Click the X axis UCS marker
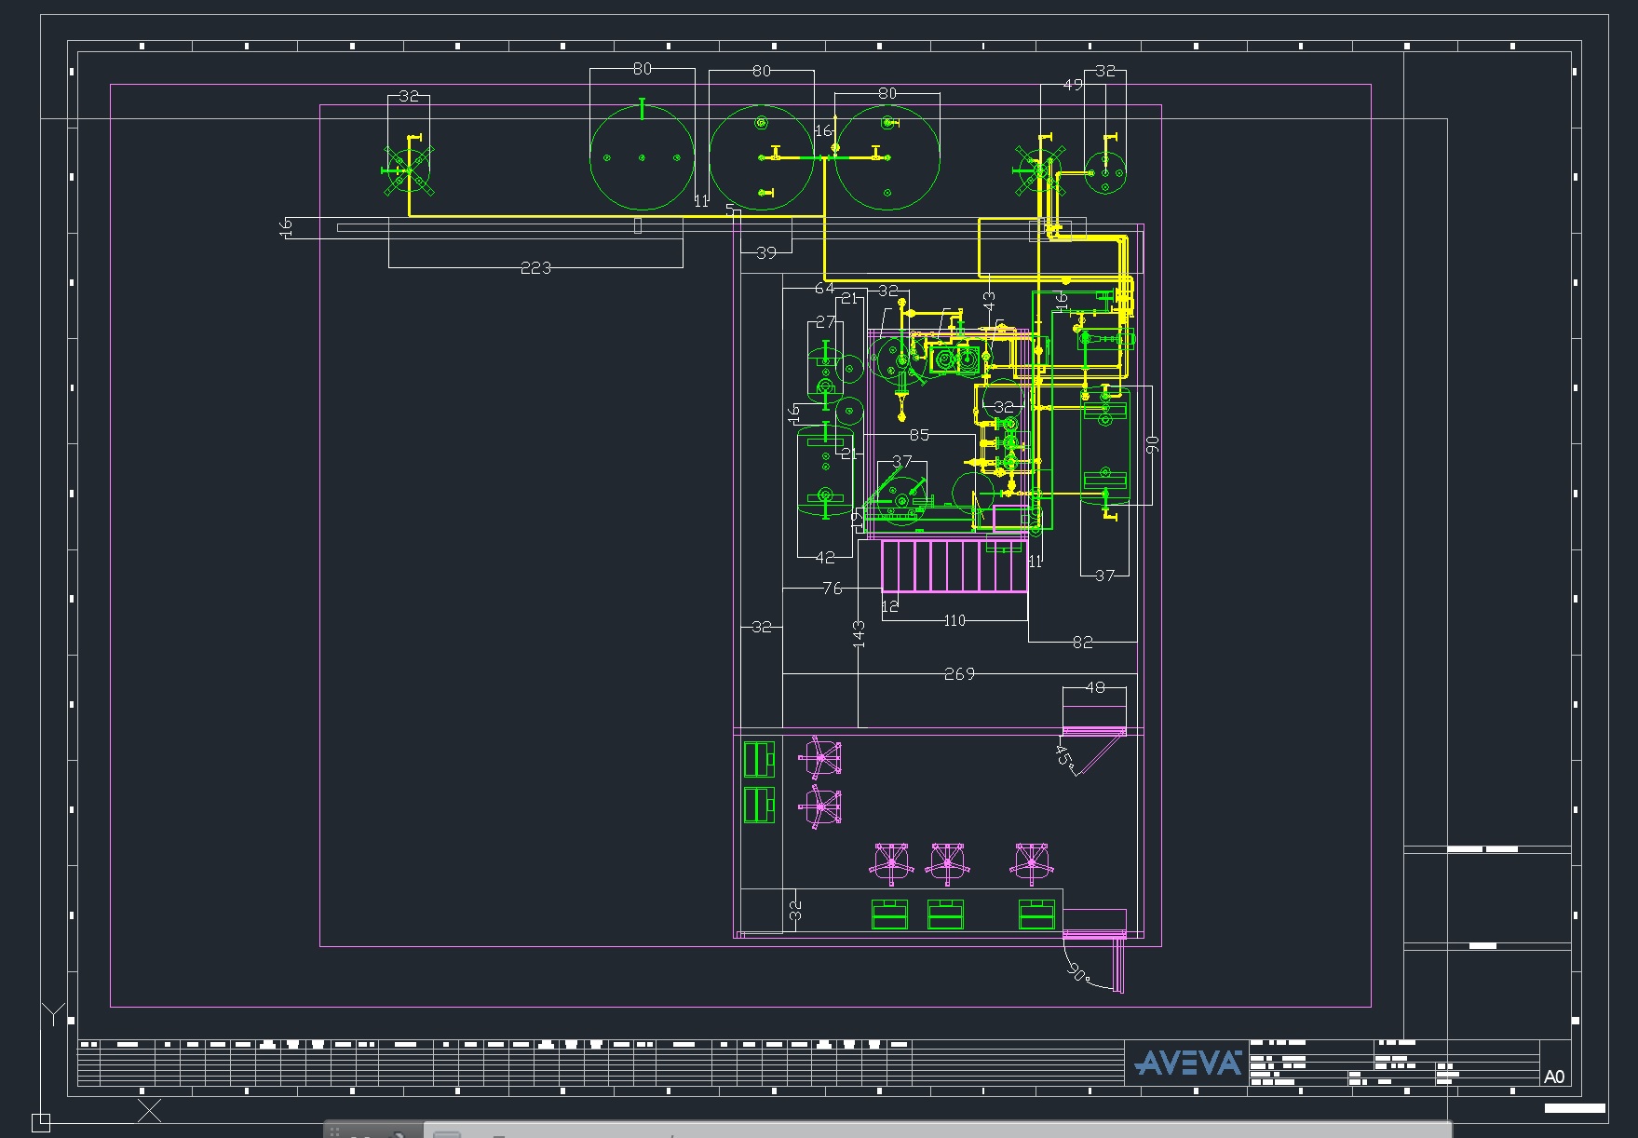Viewport: 1638px width, 1138px height. pyautogui.click(x=149, y=1110)
